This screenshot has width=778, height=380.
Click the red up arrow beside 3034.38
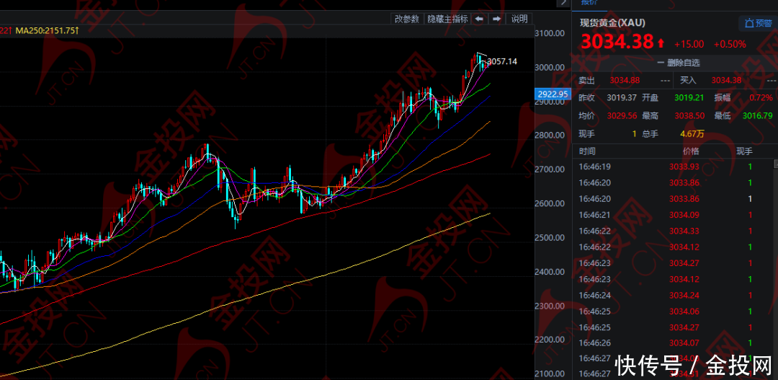pyautogui.click(x=661, y=43)
